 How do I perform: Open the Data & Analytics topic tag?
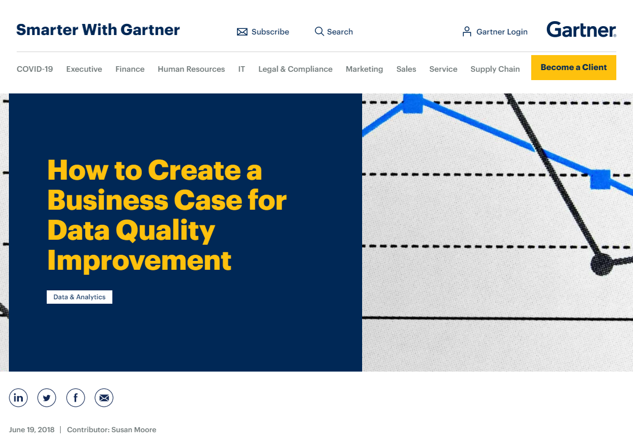[79, 296]
